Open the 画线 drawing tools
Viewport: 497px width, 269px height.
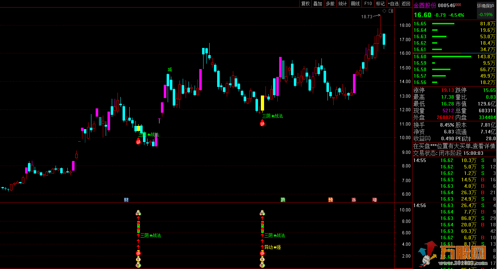pos(355,4)
